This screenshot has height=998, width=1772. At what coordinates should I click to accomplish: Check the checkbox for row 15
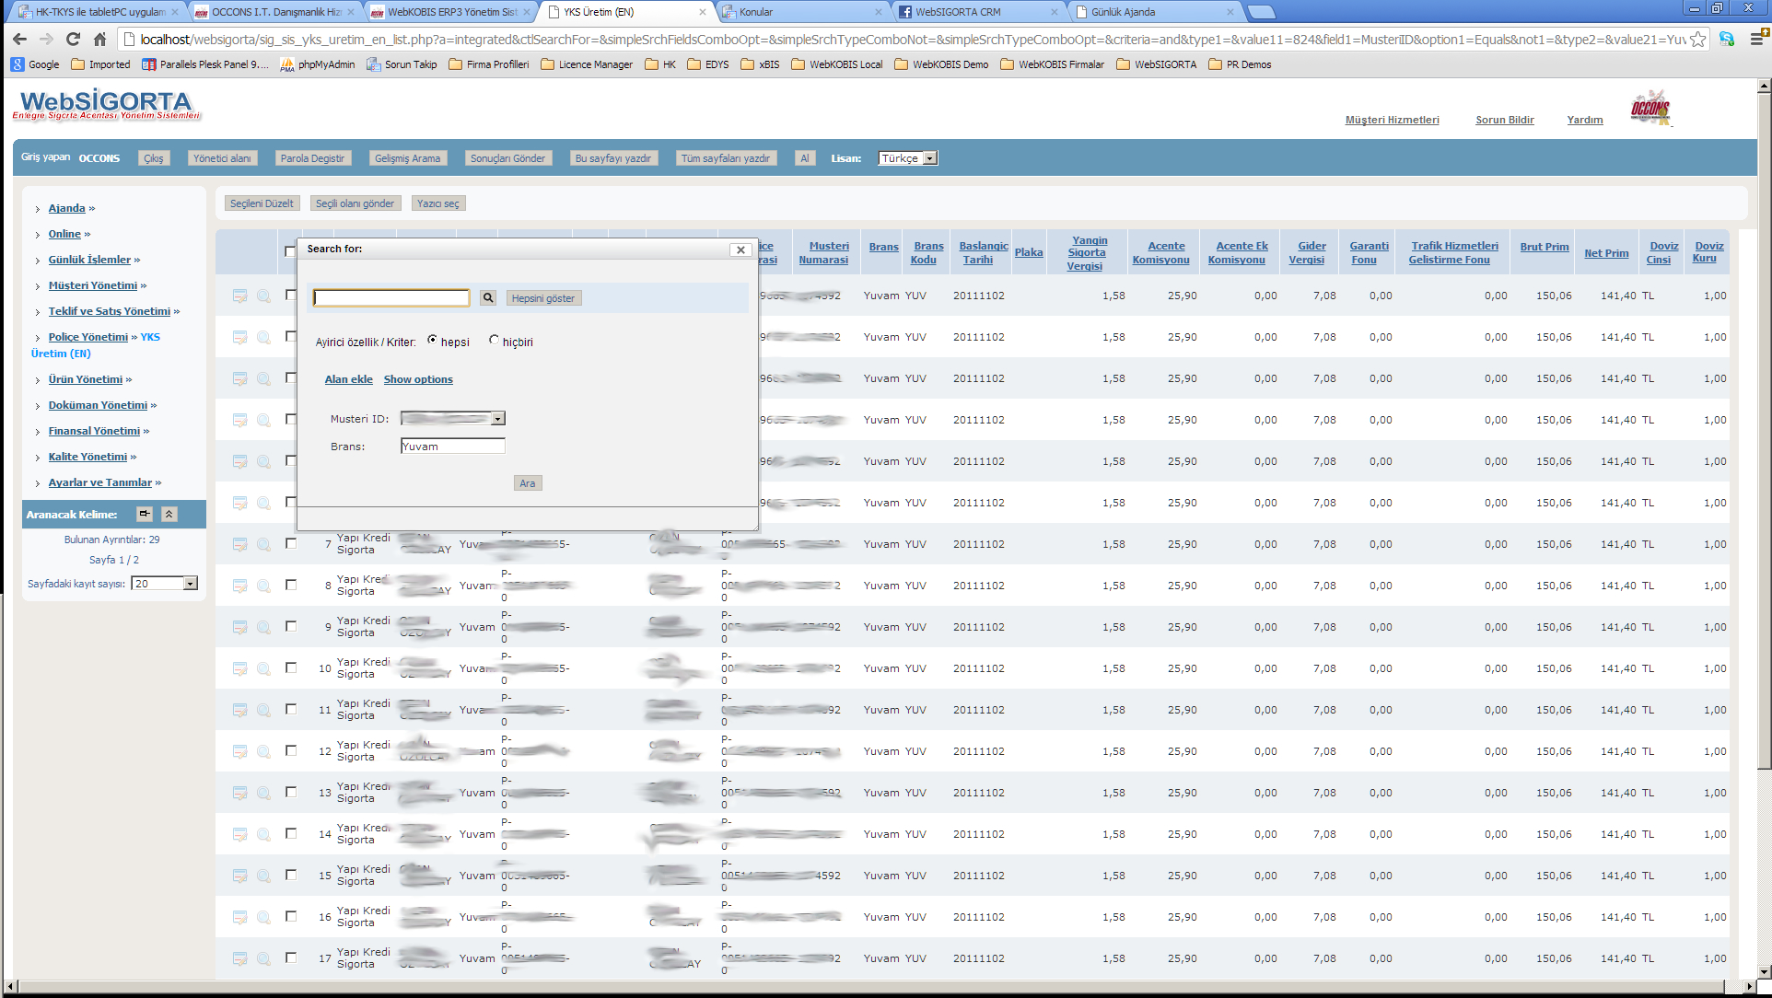tap(291, 875)
